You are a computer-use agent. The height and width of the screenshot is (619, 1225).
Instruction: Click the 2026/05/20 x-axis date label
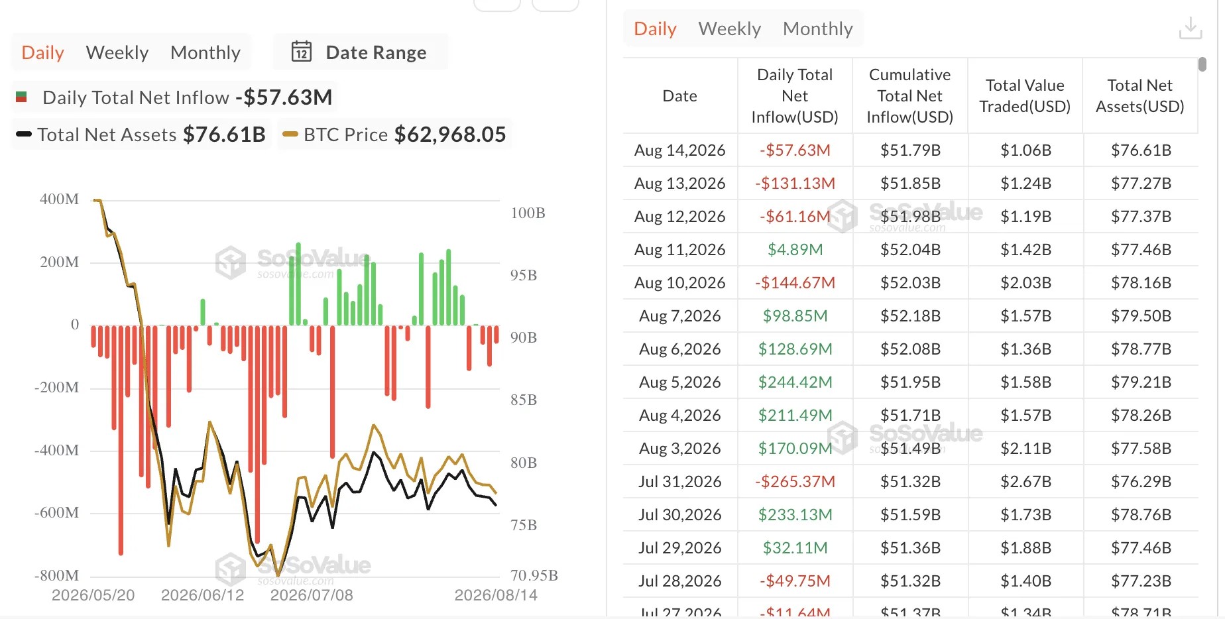[x=93, y=595]
